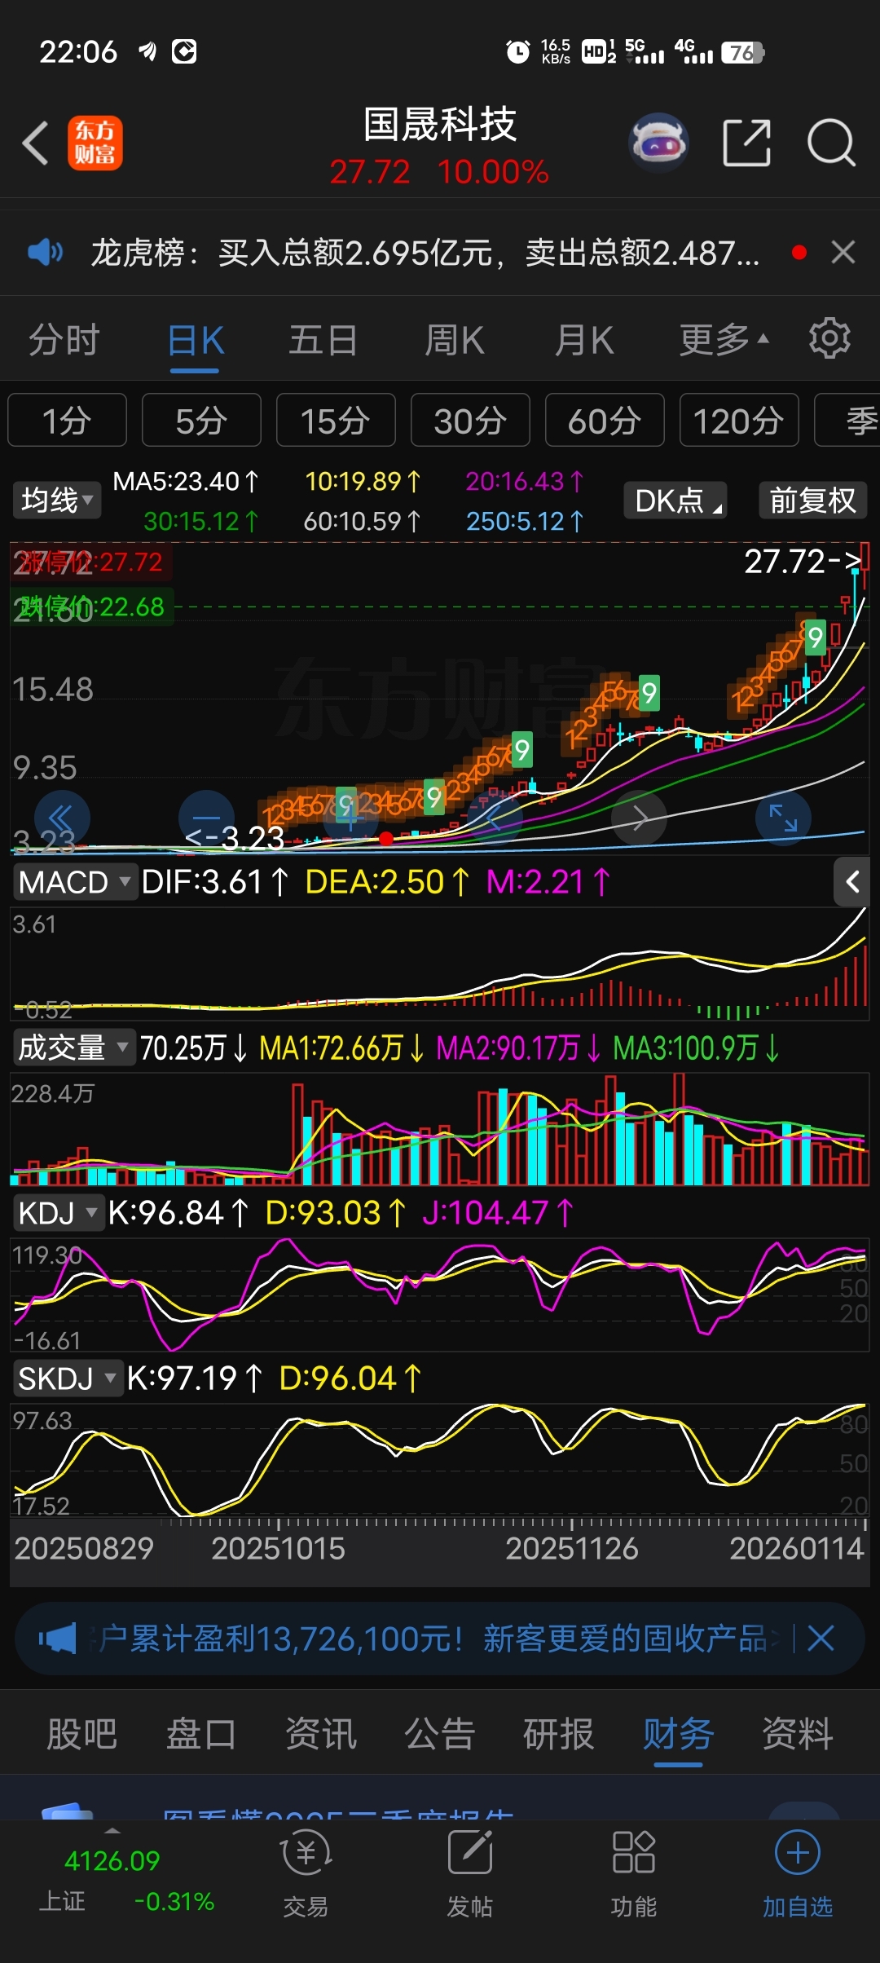Tap the 龙虎榜 买入总额 news text
Image resolution: width=880 pixels, height=1963 pixels.
[425, 253]
